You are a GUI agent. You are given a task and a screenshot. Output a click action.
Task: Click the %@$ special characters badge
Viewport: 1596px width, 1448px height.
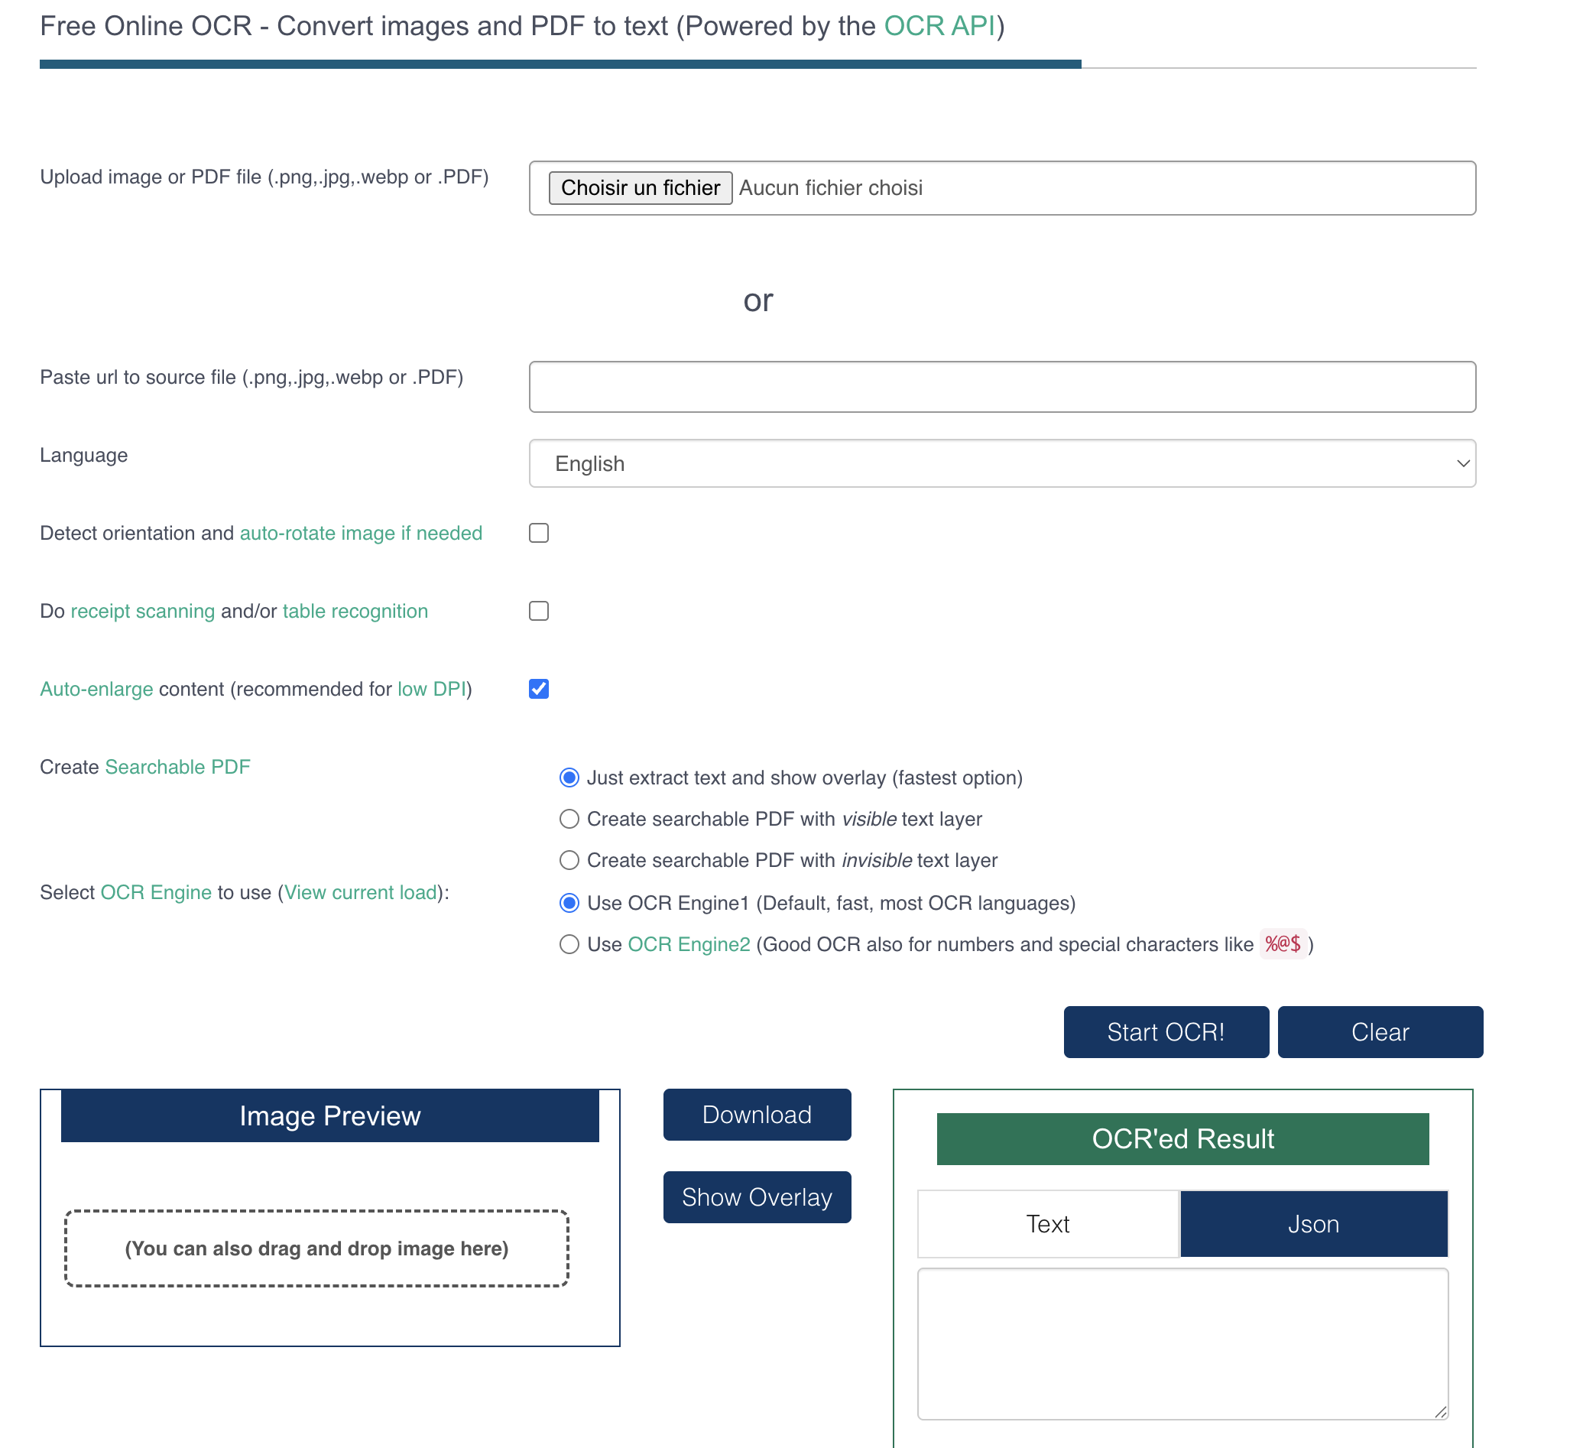[x=1282, y=943]
